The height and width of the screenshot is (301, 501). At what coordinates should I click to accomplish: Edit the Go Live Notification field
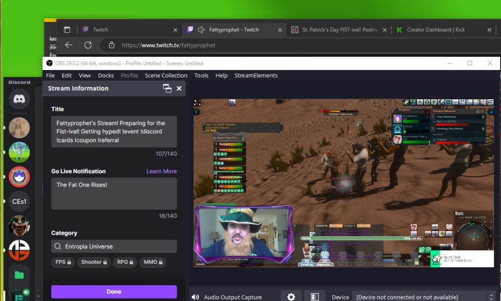tap(114, 194)
